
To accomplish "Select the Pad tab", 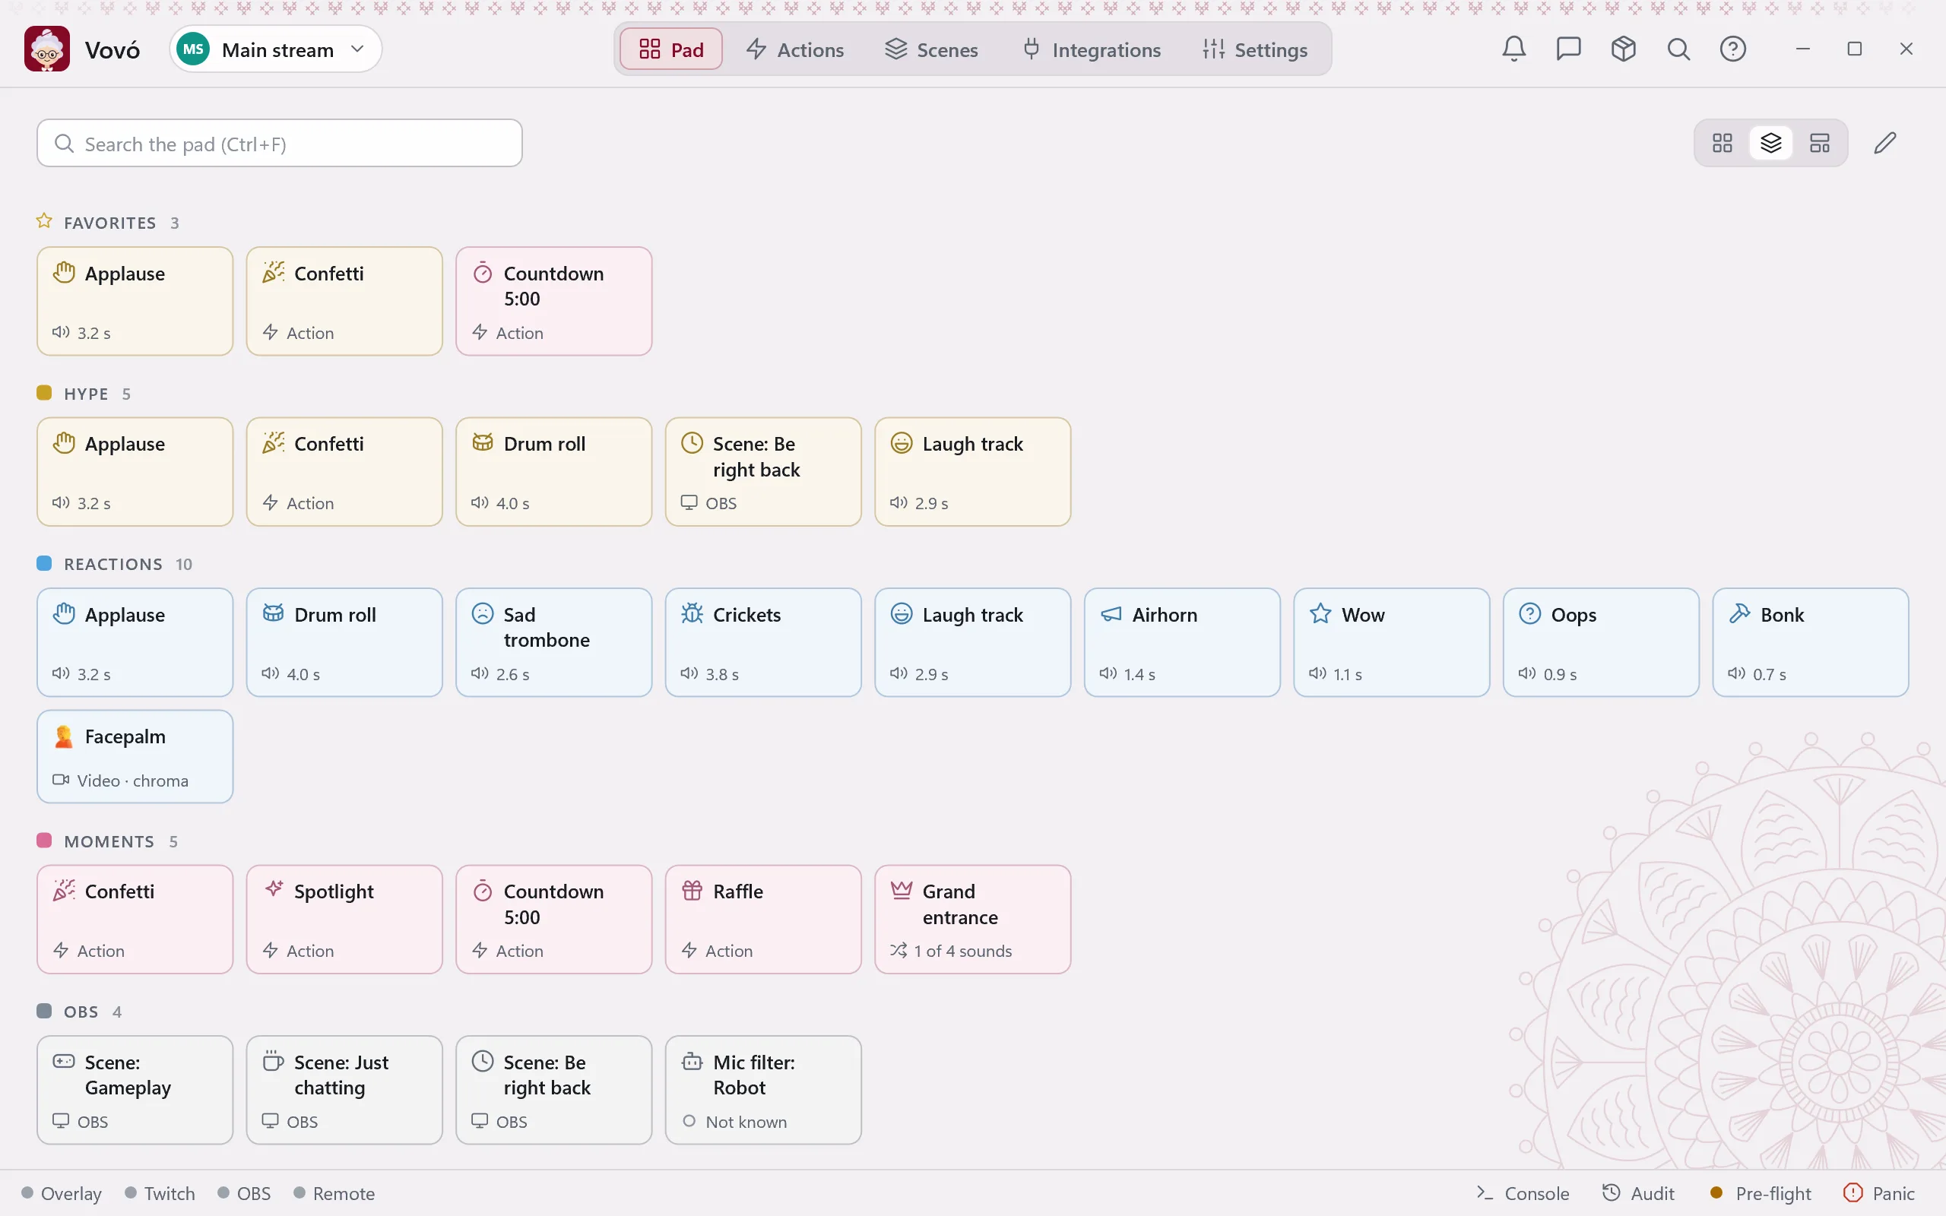I will pos(670,49).
